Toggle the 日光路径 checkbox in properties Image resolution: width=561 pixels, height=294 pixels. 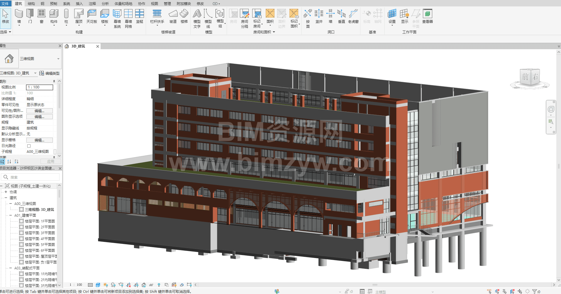(x=29, y=146)
